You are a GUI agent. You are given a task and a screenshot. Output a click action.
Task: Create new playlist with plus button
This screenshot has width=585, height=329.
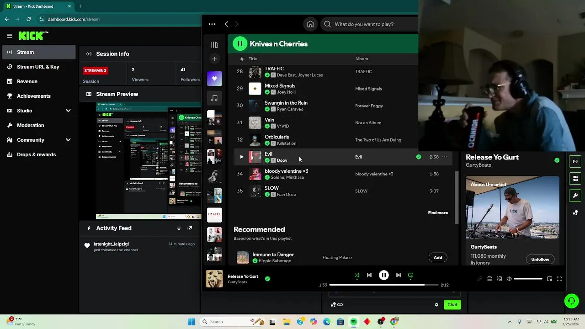214,59
